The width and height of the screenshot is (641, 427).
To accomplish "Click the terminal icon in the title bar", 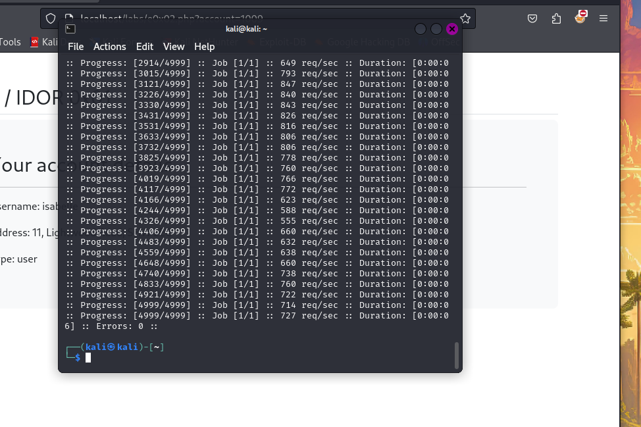I will click(70, 28).
